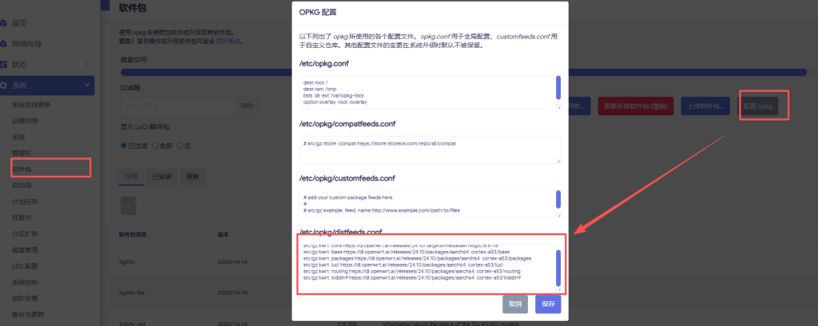The width and height of the screenshot is (818, 326).
Task: Click the 状态 grid icon in sidebar
Action: [4, 65]
